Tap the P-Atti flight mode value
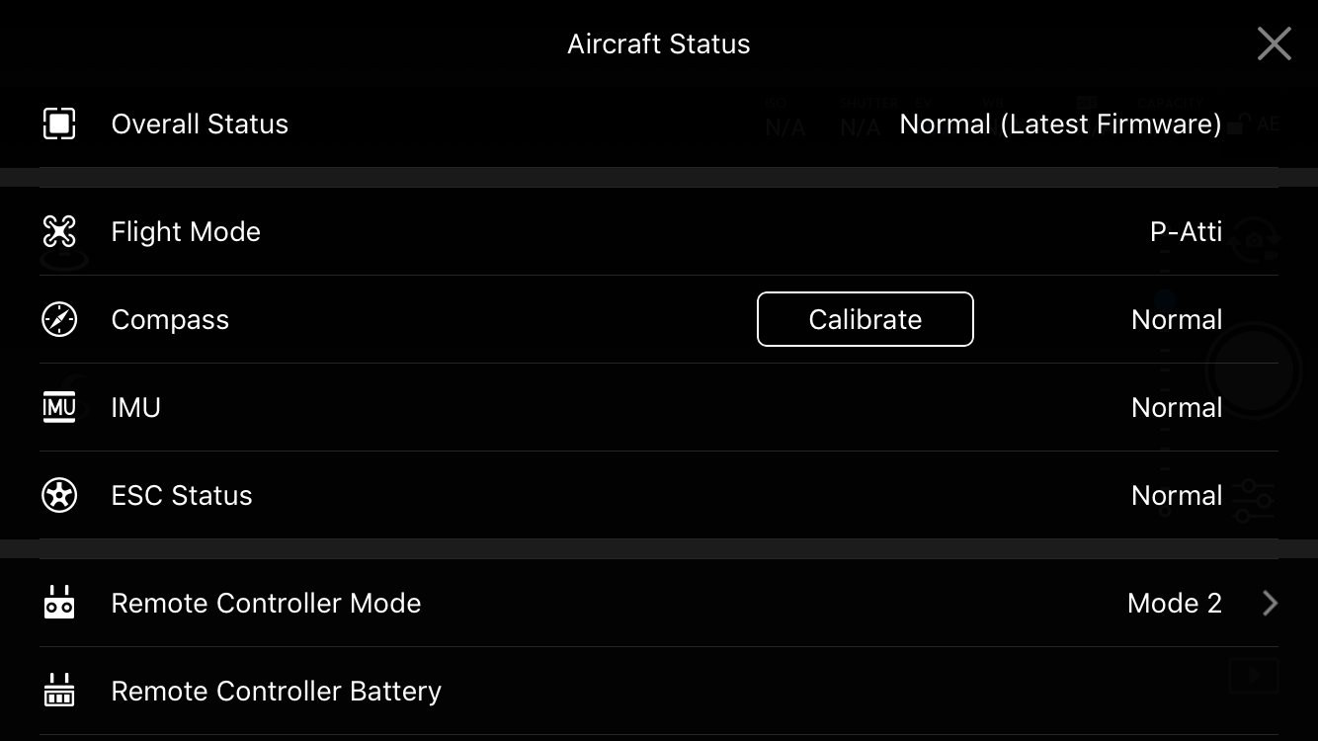1318x741 pixels. click(x=1186, y=231)
